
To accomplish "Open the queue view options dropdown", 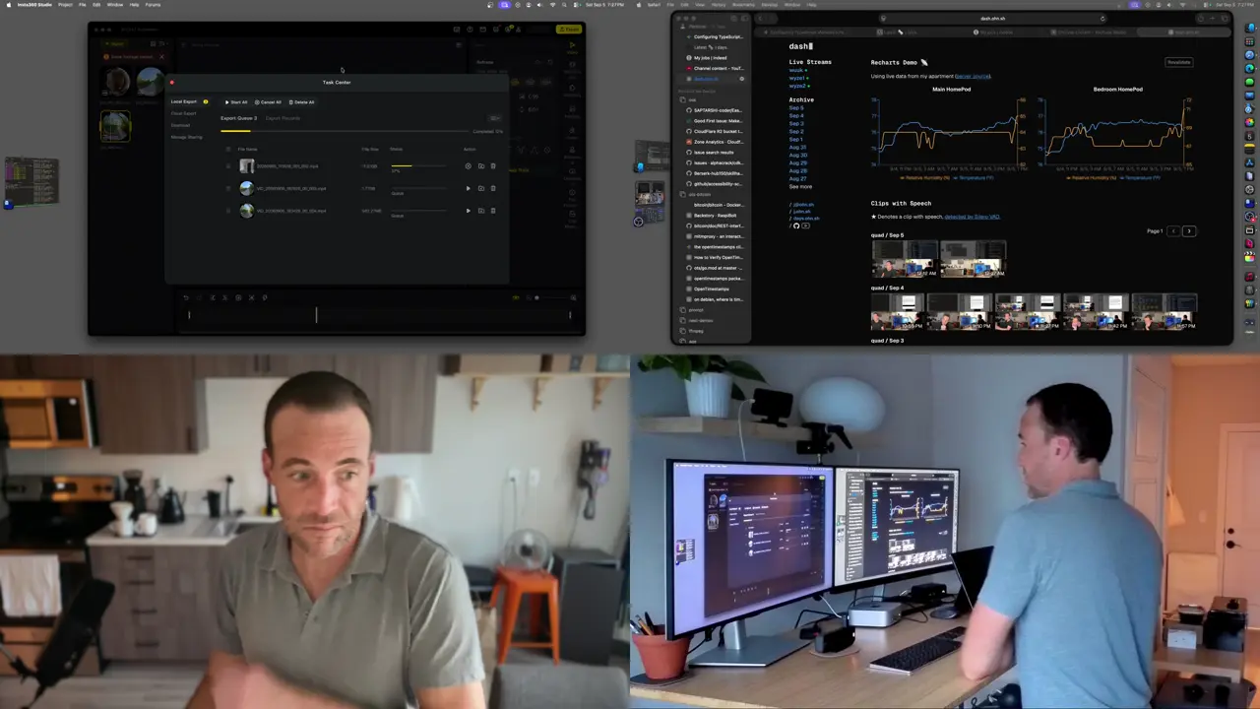I will point(495,118).
